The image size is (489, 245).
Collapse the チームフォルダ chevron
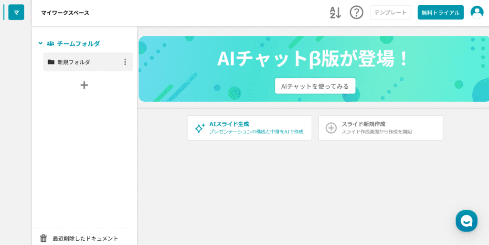coord(41,43)
